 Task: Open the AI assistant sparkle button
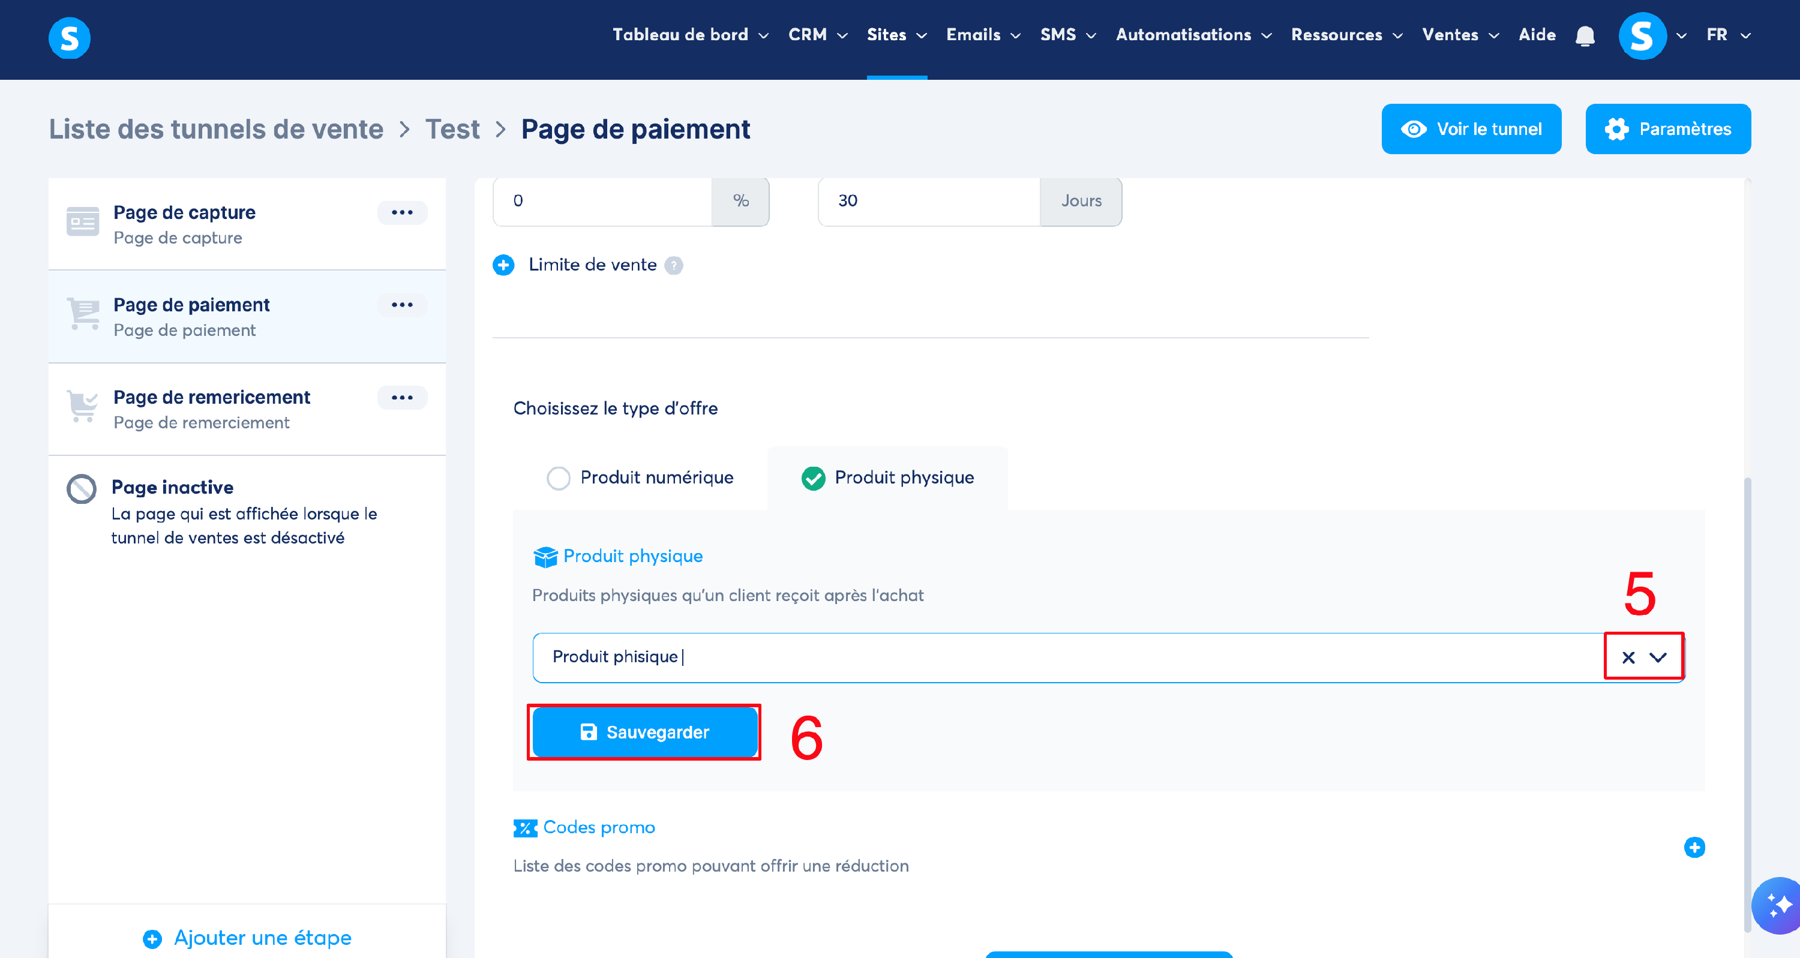click(1777, 906)
